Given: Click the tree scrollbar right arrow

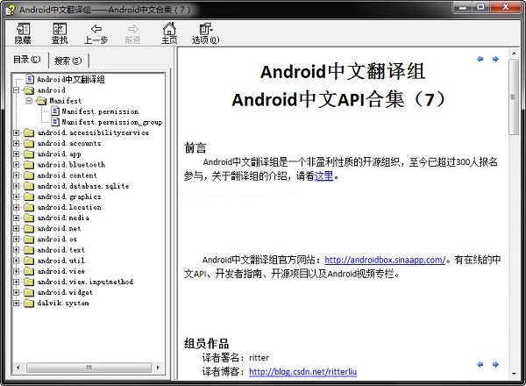Looking at the screenshot, I should click(158, 368).
